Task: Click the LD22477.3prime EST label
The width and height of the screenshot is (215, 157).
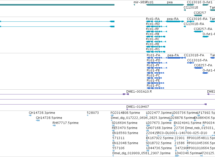Action: tap(159, 113)
